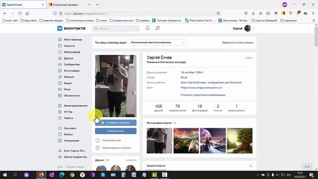Screen dimensions: 318x179
Task: Click the Видео sidebar icon
Action: pyautogui.click(x=60, y=83)
